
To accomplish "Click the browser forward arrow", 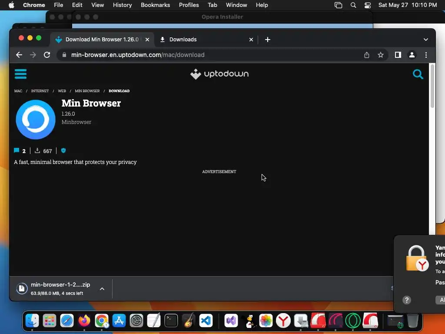I will [x=33, y=55].
